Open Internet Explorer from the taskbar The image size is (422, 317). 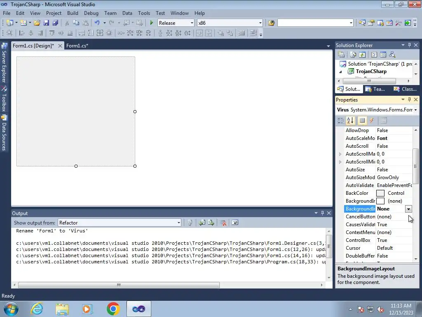click(x=37, y=309)
